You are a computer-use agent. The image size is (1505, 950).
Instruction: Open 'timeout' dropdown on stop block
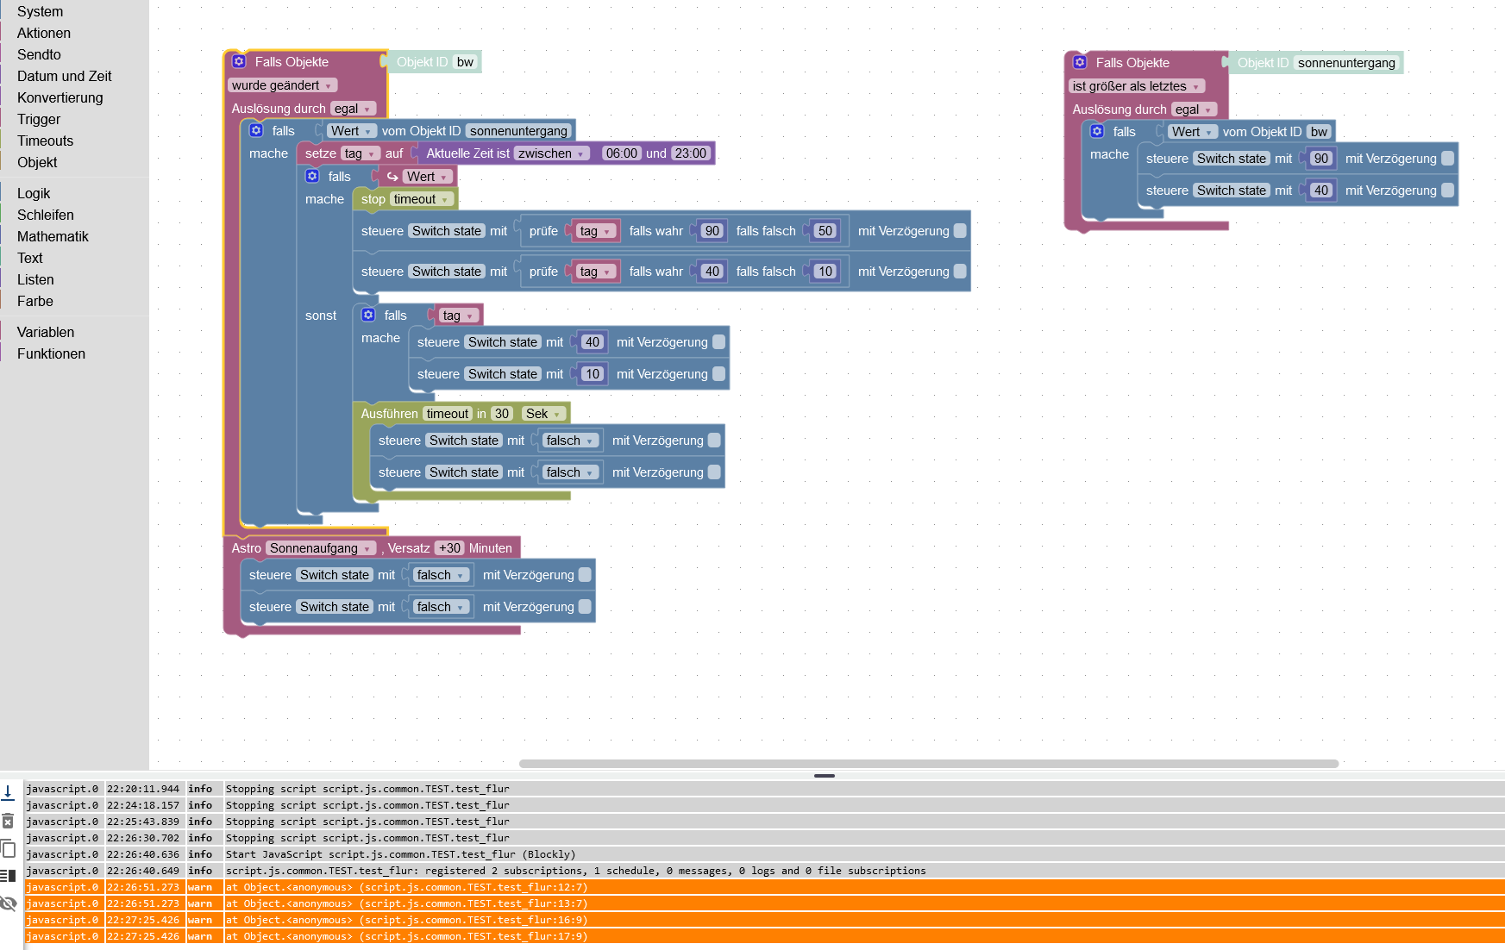tap(422, 199)
